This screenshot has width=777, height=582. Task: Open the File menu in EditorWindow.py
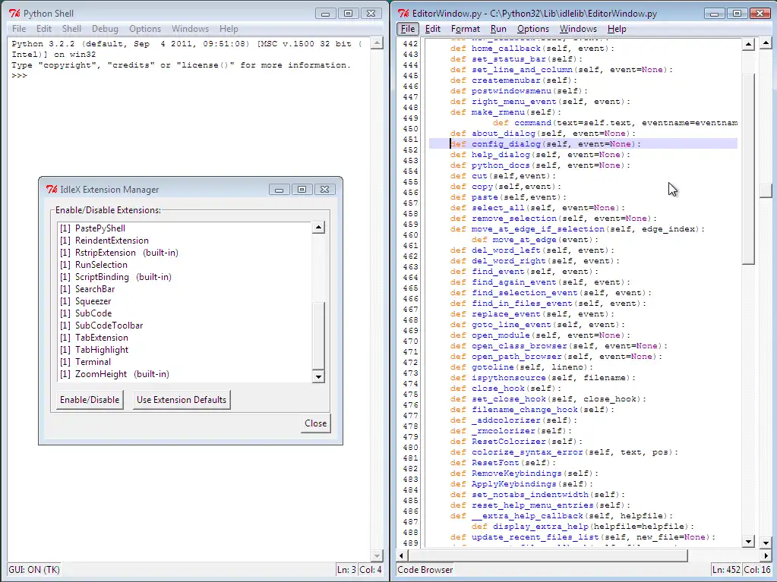point(408,29)
